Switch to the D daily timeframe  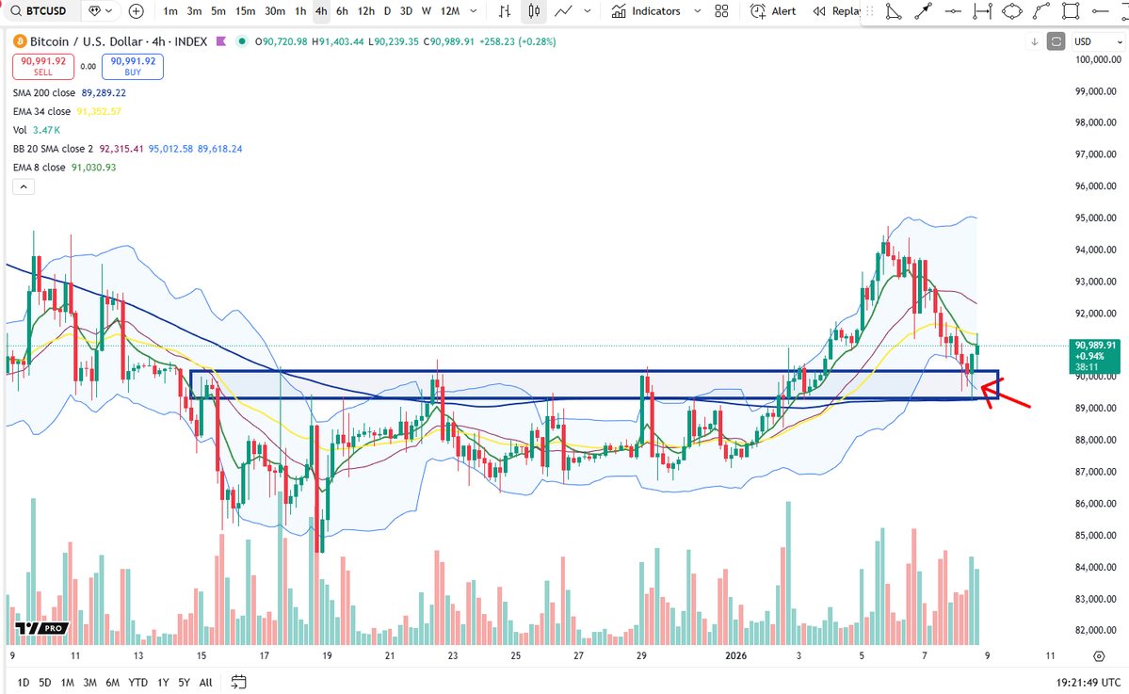pyautogui.click(x=387, y=10)
